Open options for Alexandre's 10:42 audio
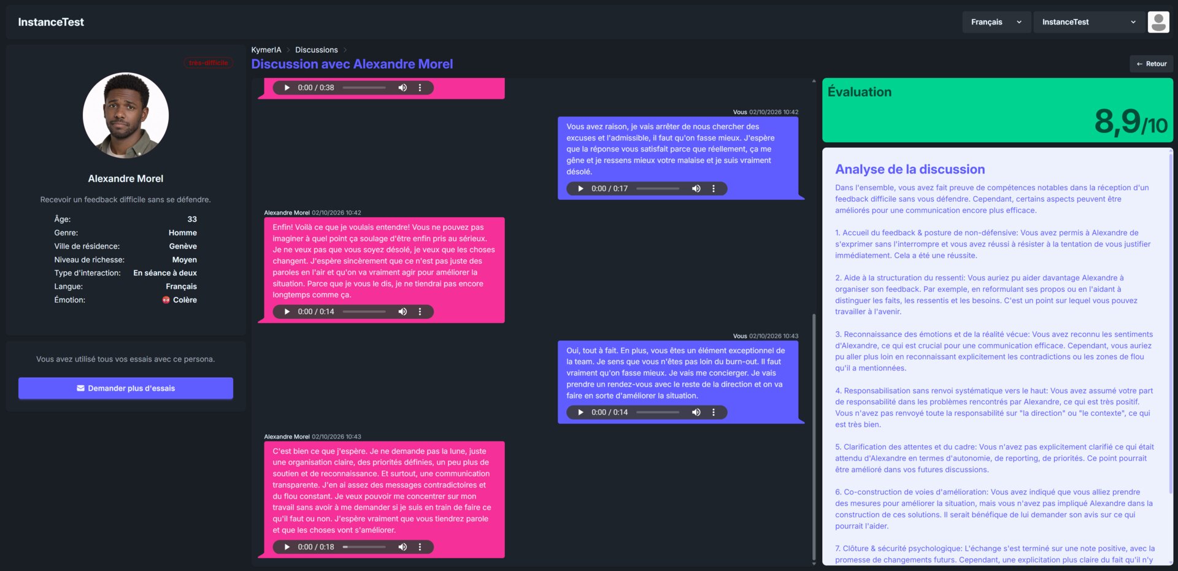The image size is (1178, 571). point(420,312)
